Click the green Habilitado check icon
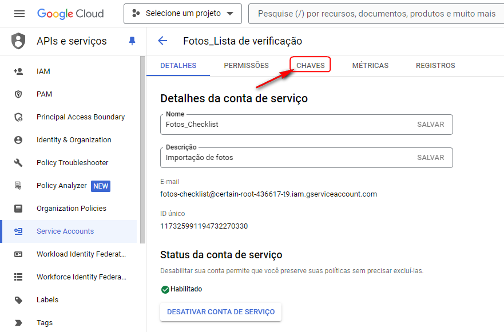Screen dimensions: 504x332 coord(165,290)
